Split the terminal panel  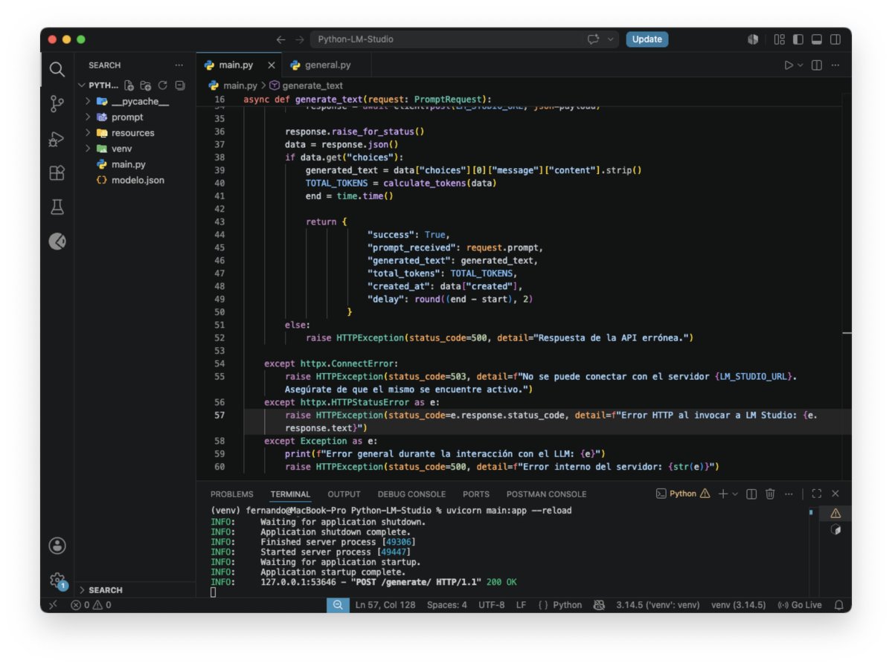751,494
